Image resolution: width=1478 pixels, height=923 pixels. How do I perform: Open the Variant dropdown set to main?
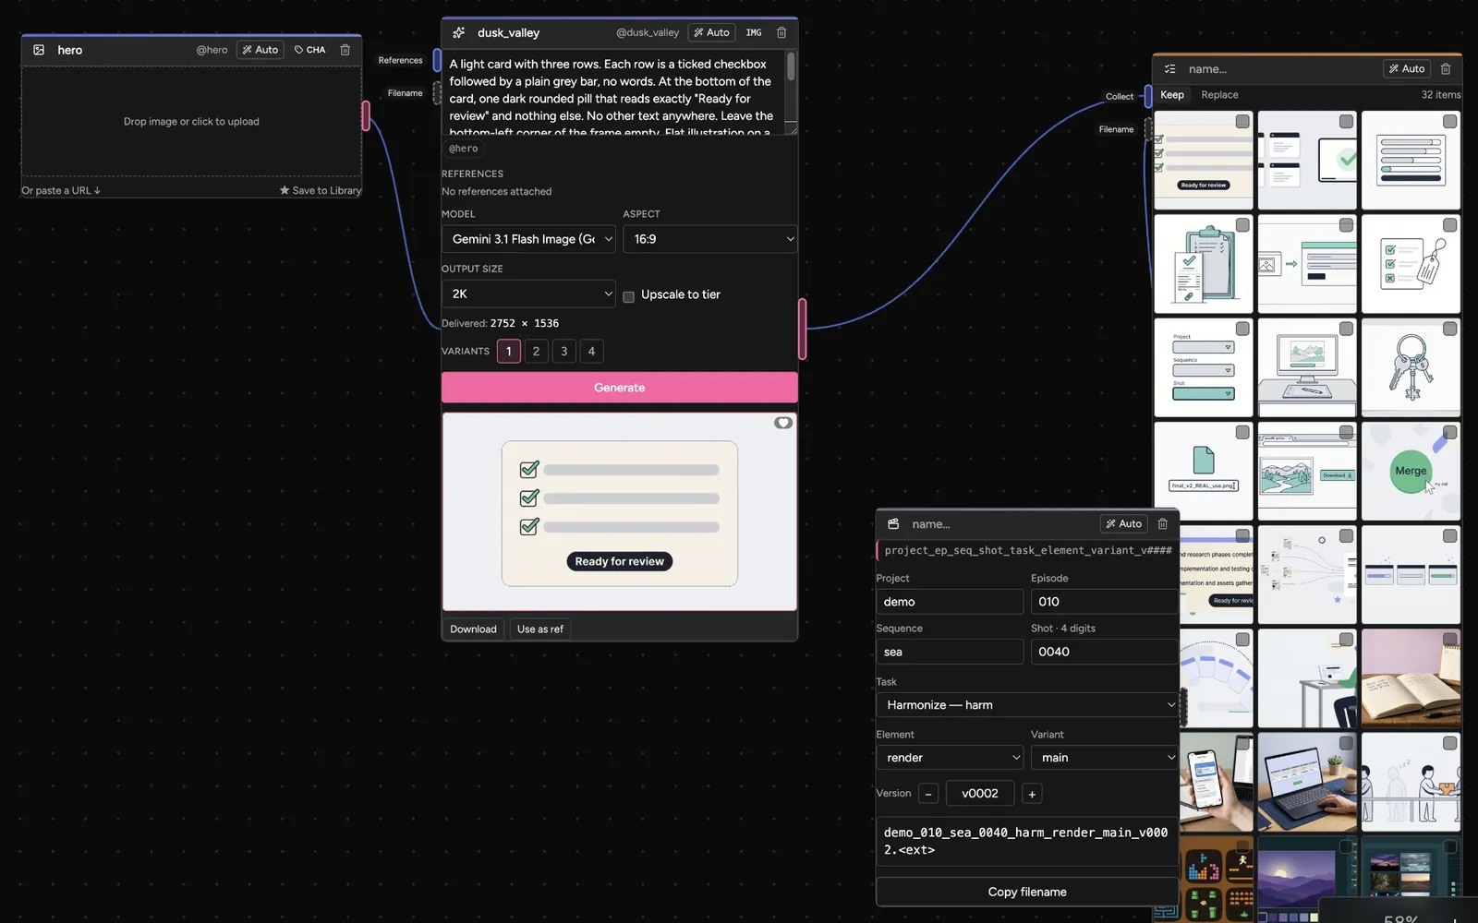pyautogui.click(x=1105, y=758)
